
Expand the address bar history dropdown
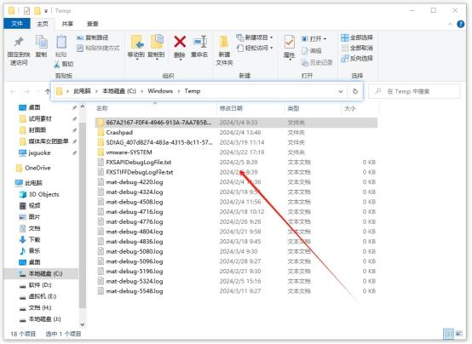[x=341, y=91]
